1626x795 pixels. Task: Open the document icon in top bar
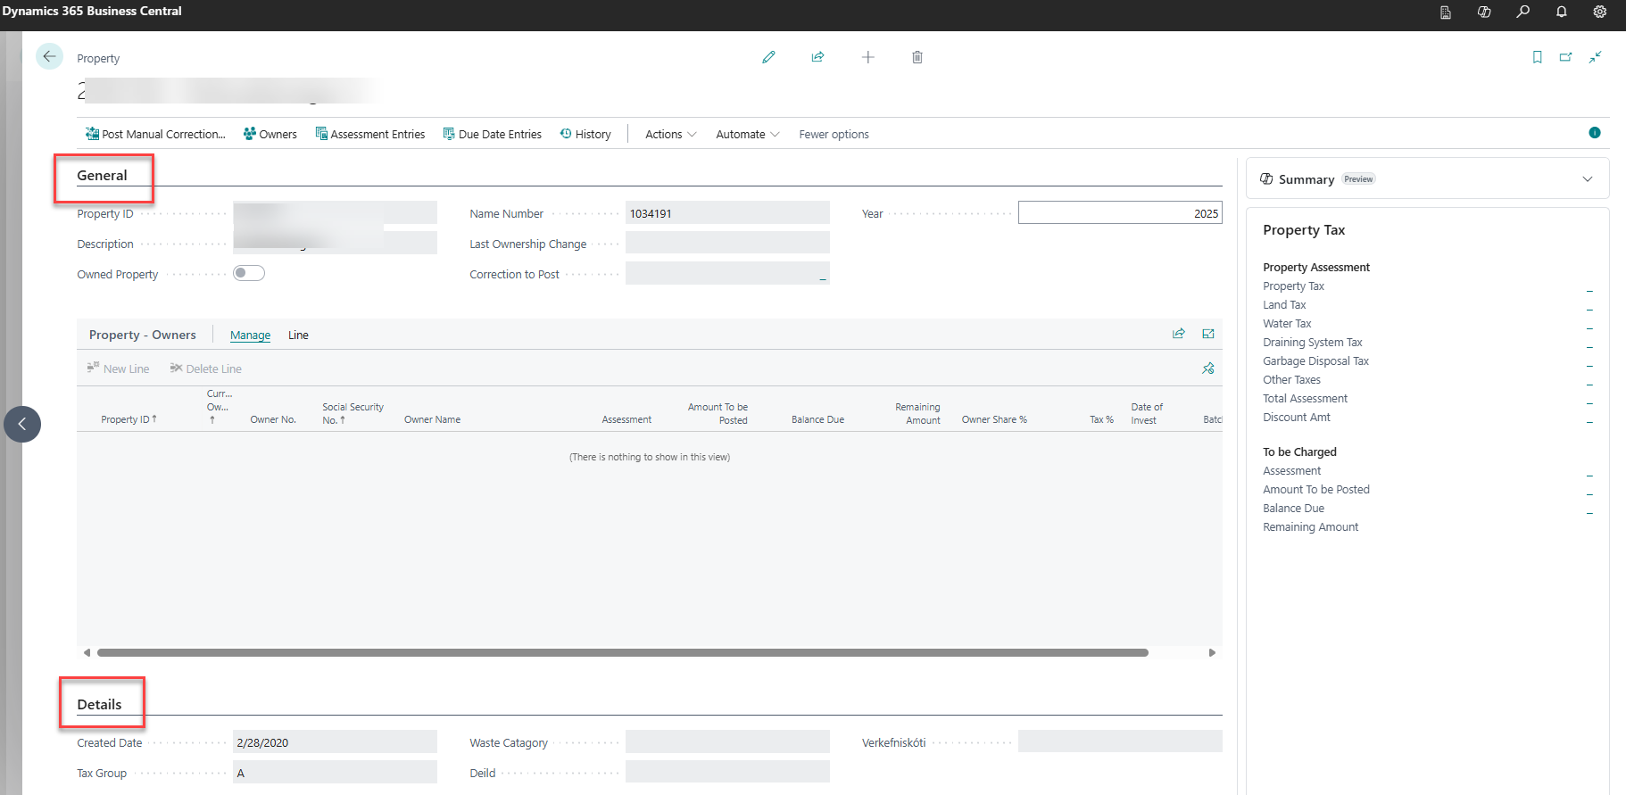pos(1446,12)
